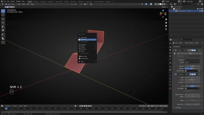Open the Global transform orientation dropdown
Screen dimensions: 204x115
click(75, 4)
